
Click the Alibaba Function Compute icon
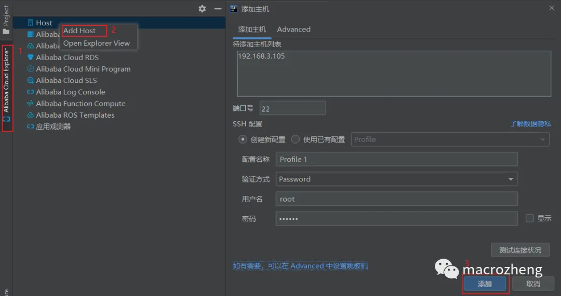tap(31, 104)
